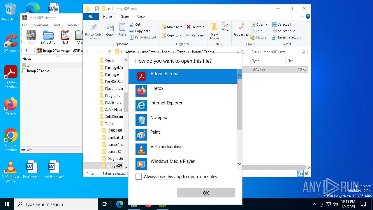Viewport: 373px width, 210px height.
Task: Select Adobe Acrobat in the app list
Action: point(183,76)
